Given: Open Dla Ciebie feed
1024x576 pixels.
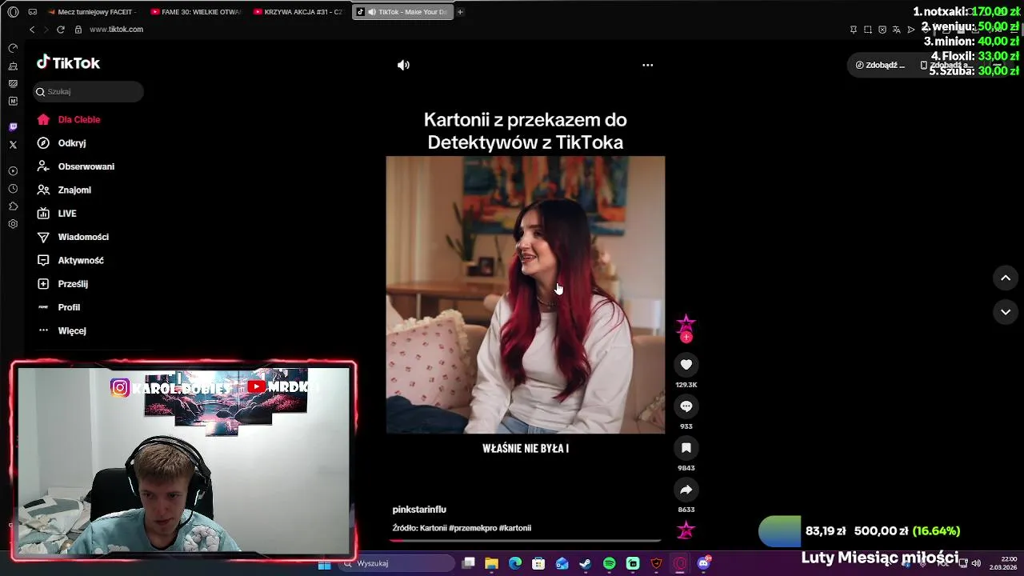Looking at the screenshot, I should (x=69, y=119).
